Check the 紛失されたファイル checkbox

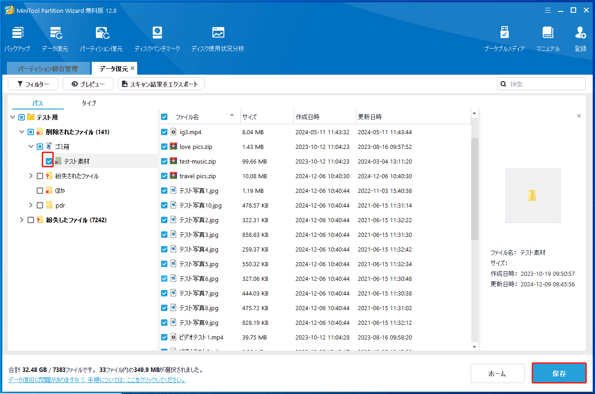40,176
